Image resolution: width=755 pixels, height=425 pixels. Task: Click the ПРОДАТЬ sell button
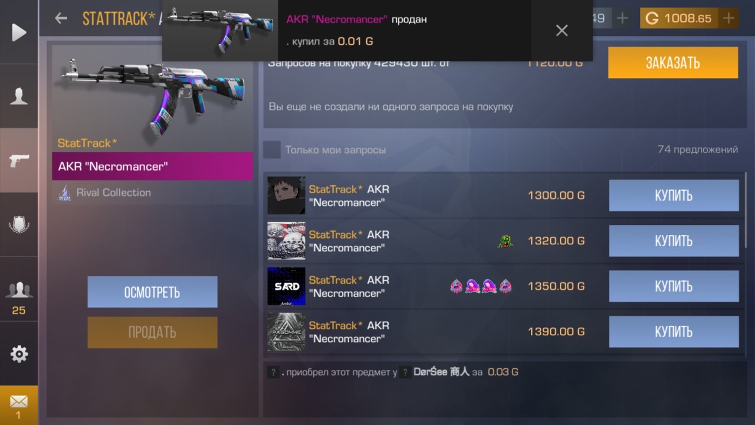152,332
